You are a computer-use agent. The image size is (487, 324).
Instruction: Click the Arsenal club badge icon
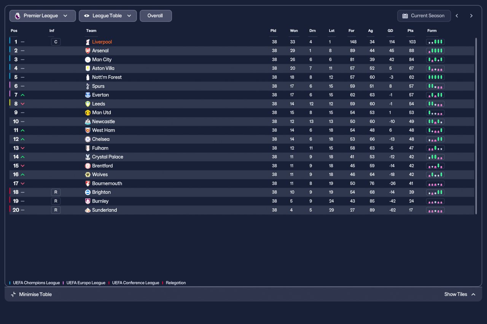click(x=88, y=51)
